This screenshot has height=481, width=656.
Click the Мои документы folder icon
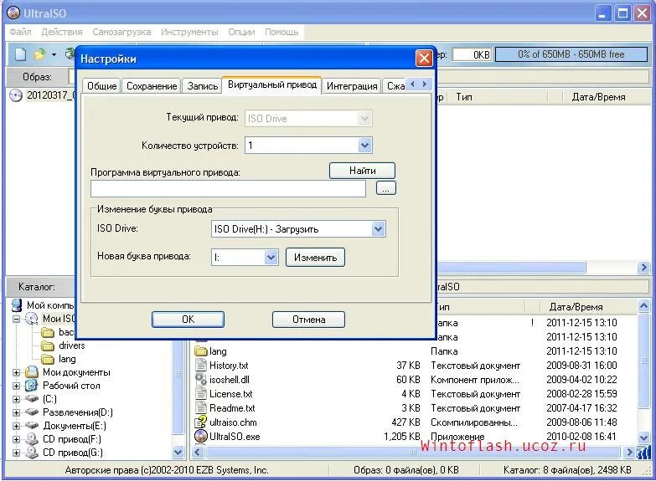[x=32, y=372]
